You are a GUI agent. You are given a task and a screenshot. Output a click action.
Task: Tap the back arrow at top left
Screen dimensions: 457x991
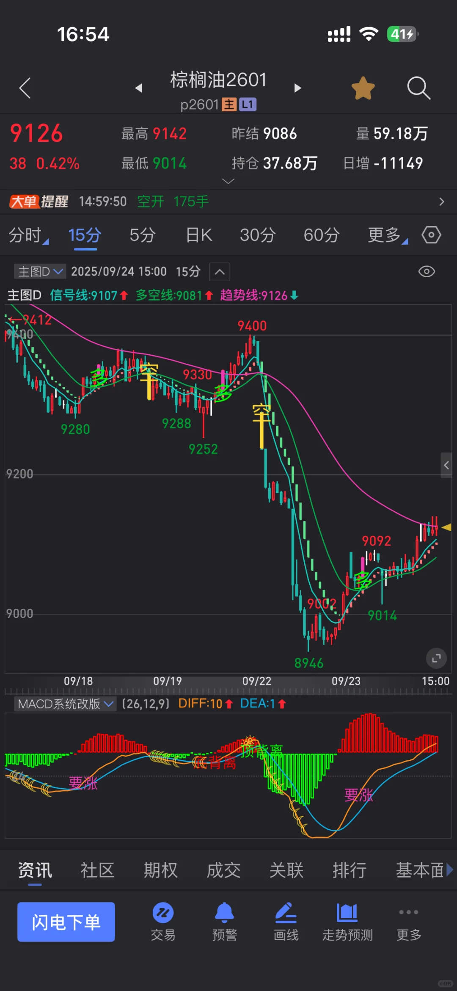point(25,88)
